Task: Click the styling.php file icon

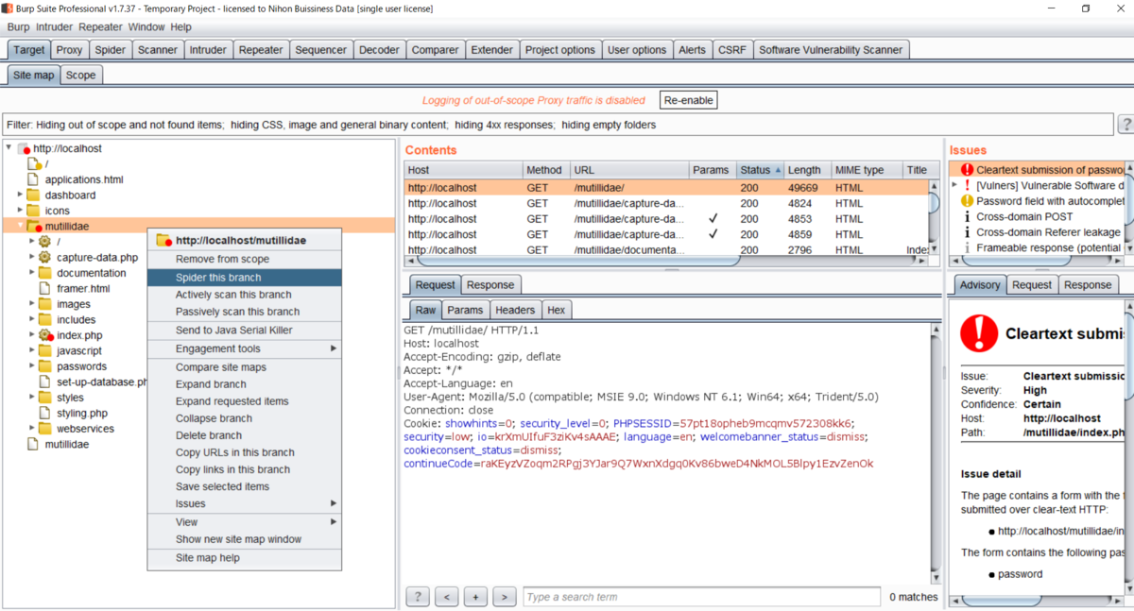Action: [x=44, y=414]
